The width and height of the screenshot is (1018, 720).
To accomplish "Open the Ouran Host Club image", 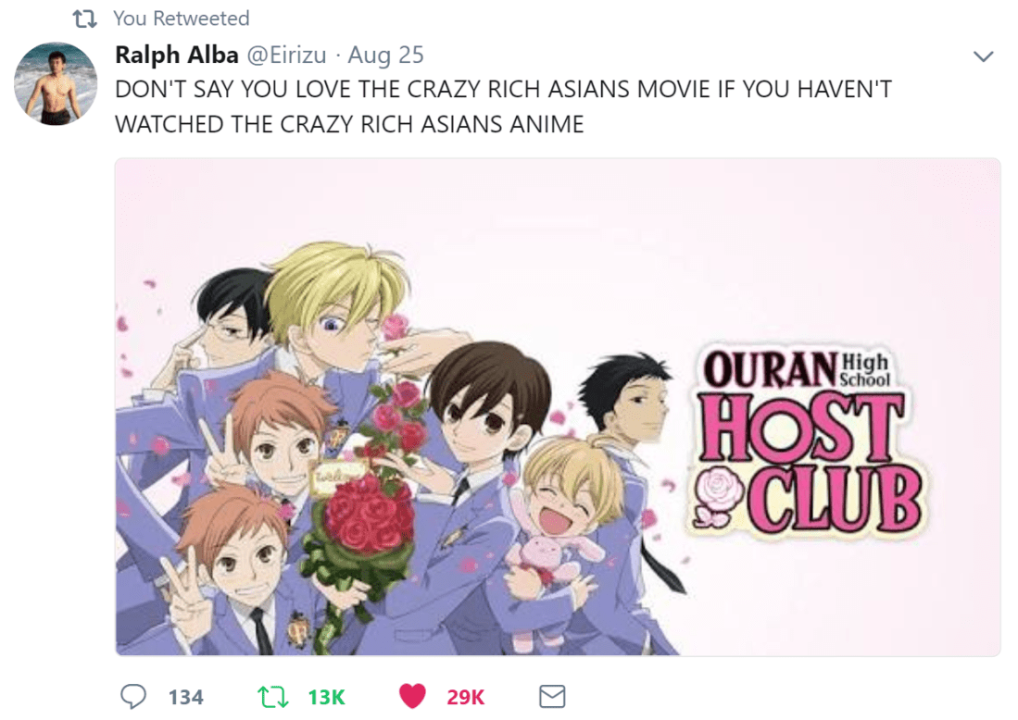I will [x=558, y=406].
